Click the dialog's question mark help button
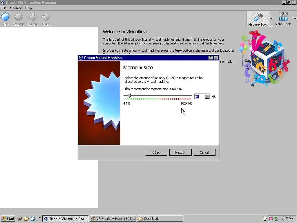The image size is (297, 223). [211, 58]
